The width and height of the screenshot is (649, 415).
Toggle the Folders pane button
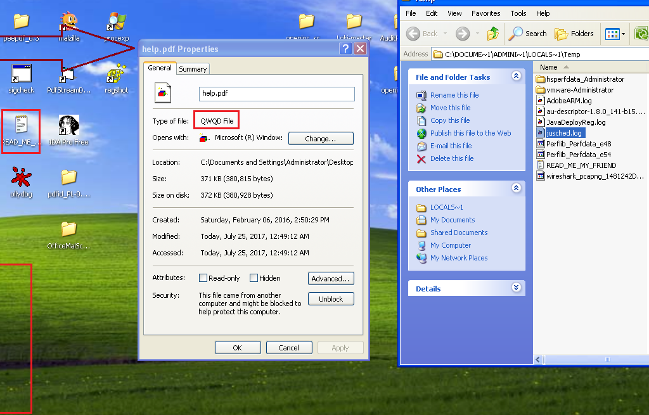[574, 34]
